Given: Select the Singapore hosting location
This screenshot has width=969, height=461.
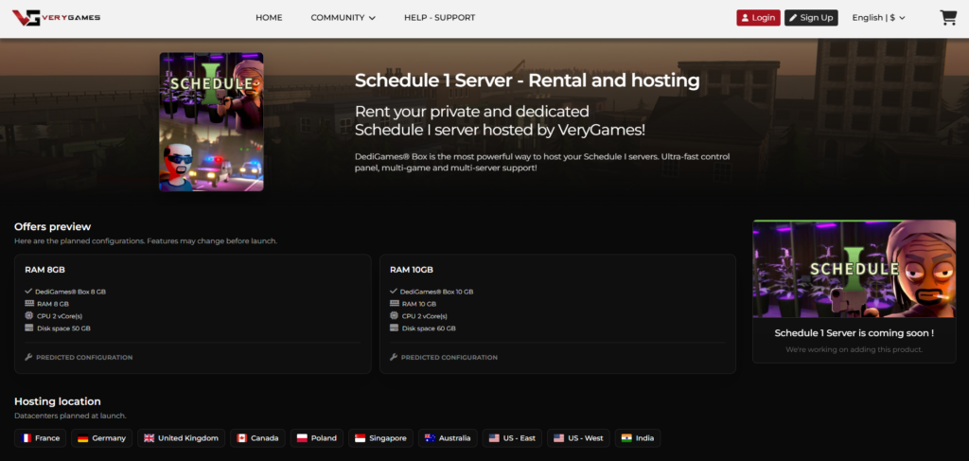Looking at the screenshot, I should [380, 438].
